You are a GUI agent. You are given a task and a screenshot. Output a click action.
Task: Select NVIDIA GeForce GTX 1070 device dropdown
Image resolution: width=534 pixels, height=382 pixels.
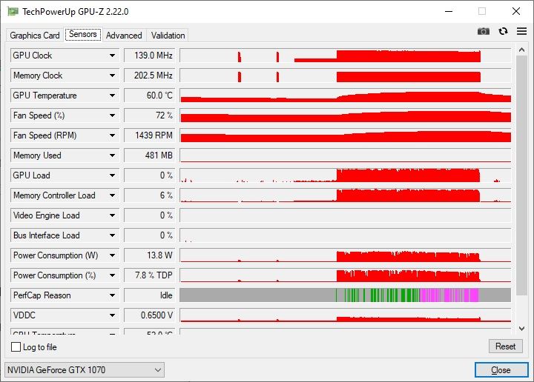coord(85,369)
